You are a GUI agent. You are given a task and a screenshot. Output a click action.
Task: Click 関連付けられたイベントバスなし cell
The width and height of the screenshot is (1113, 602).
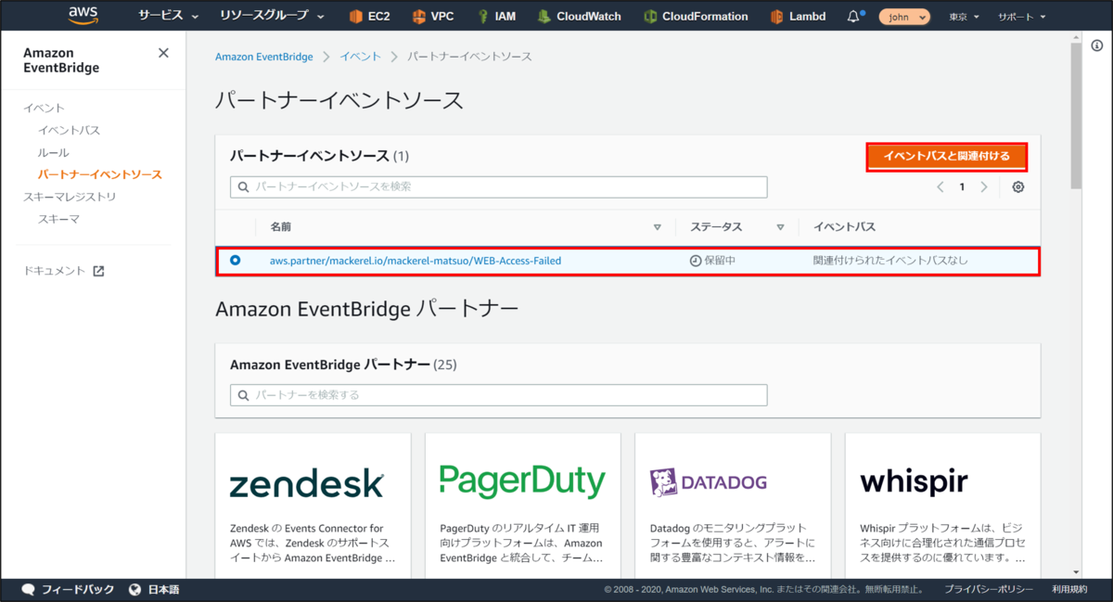pyautogui.click(x=890, y=261)
